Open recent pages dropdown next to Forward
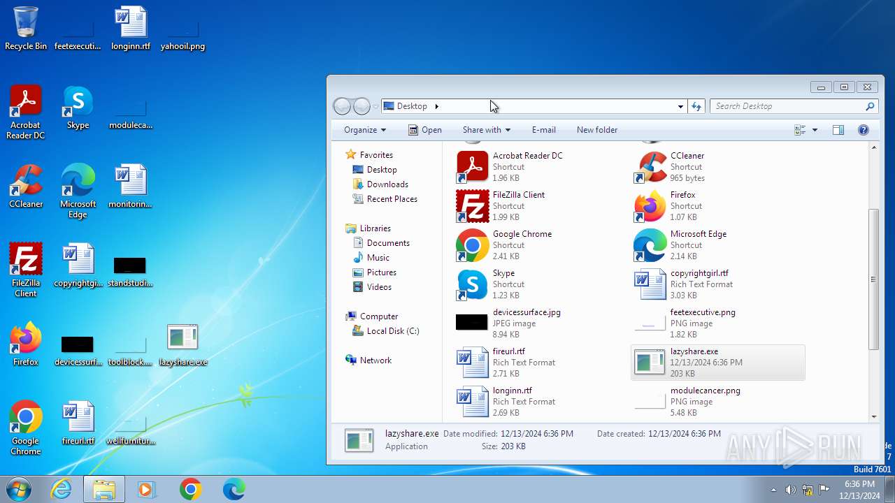The height and width of the screenshot is (503, 895). pyautogui.click(x=375, y=106)
